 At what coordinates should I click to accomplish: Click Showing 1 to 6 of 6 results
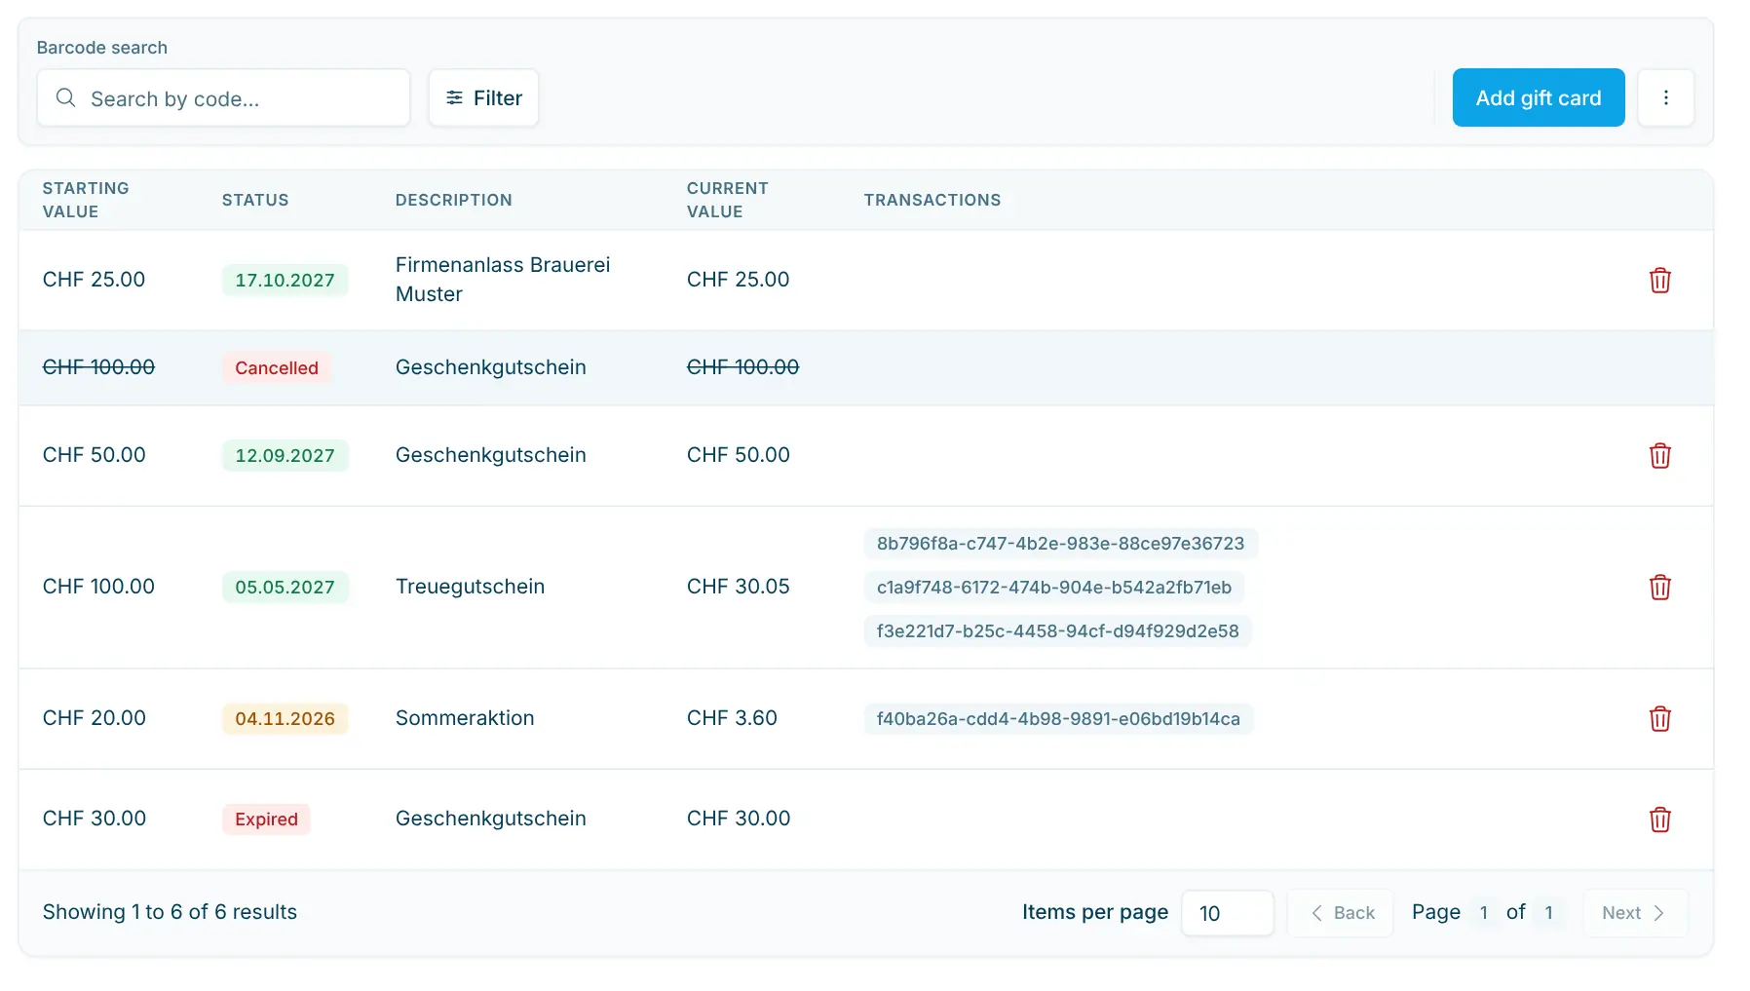point(170,912)
